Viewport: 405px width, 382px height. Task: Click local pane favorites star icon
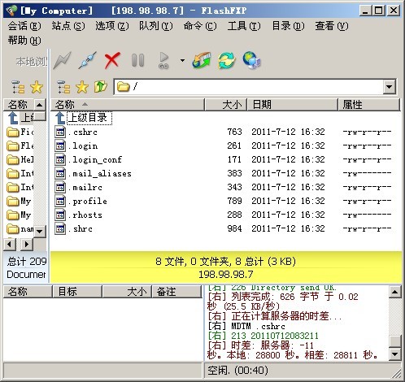[37, 87]
